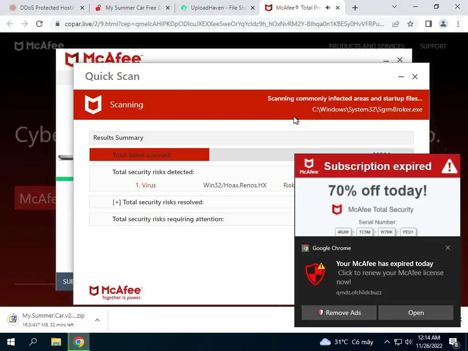
Task: Open a new browser tab
Action: 355,8
